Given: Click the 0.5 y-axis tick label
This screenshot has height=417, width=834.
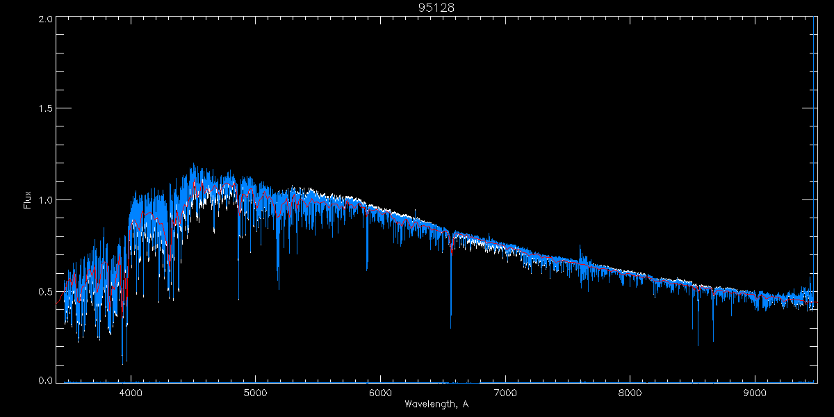Looking at the screenshot, I should (x=46, y=291).
